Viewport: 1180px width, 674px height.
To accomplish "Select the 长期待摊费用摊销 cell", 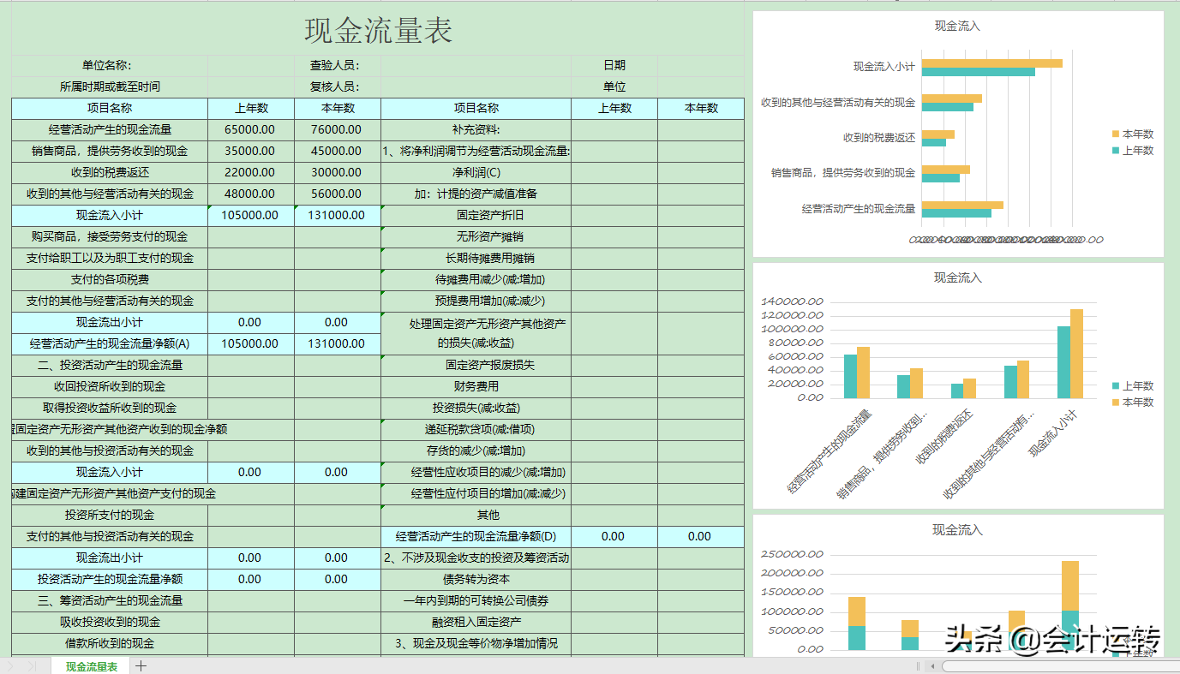I will pos(476,258).
